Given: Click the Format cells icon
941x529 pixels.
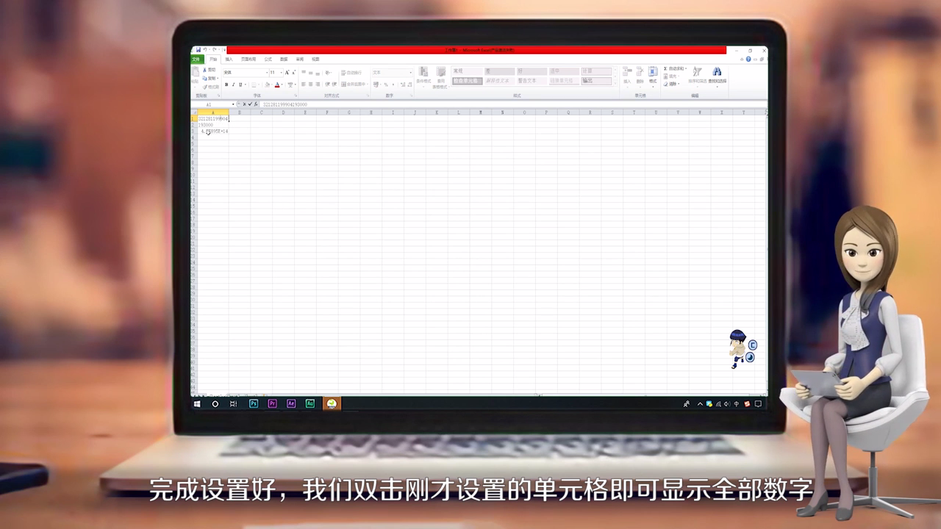Looking at the screenshot, I should point(653,71).
